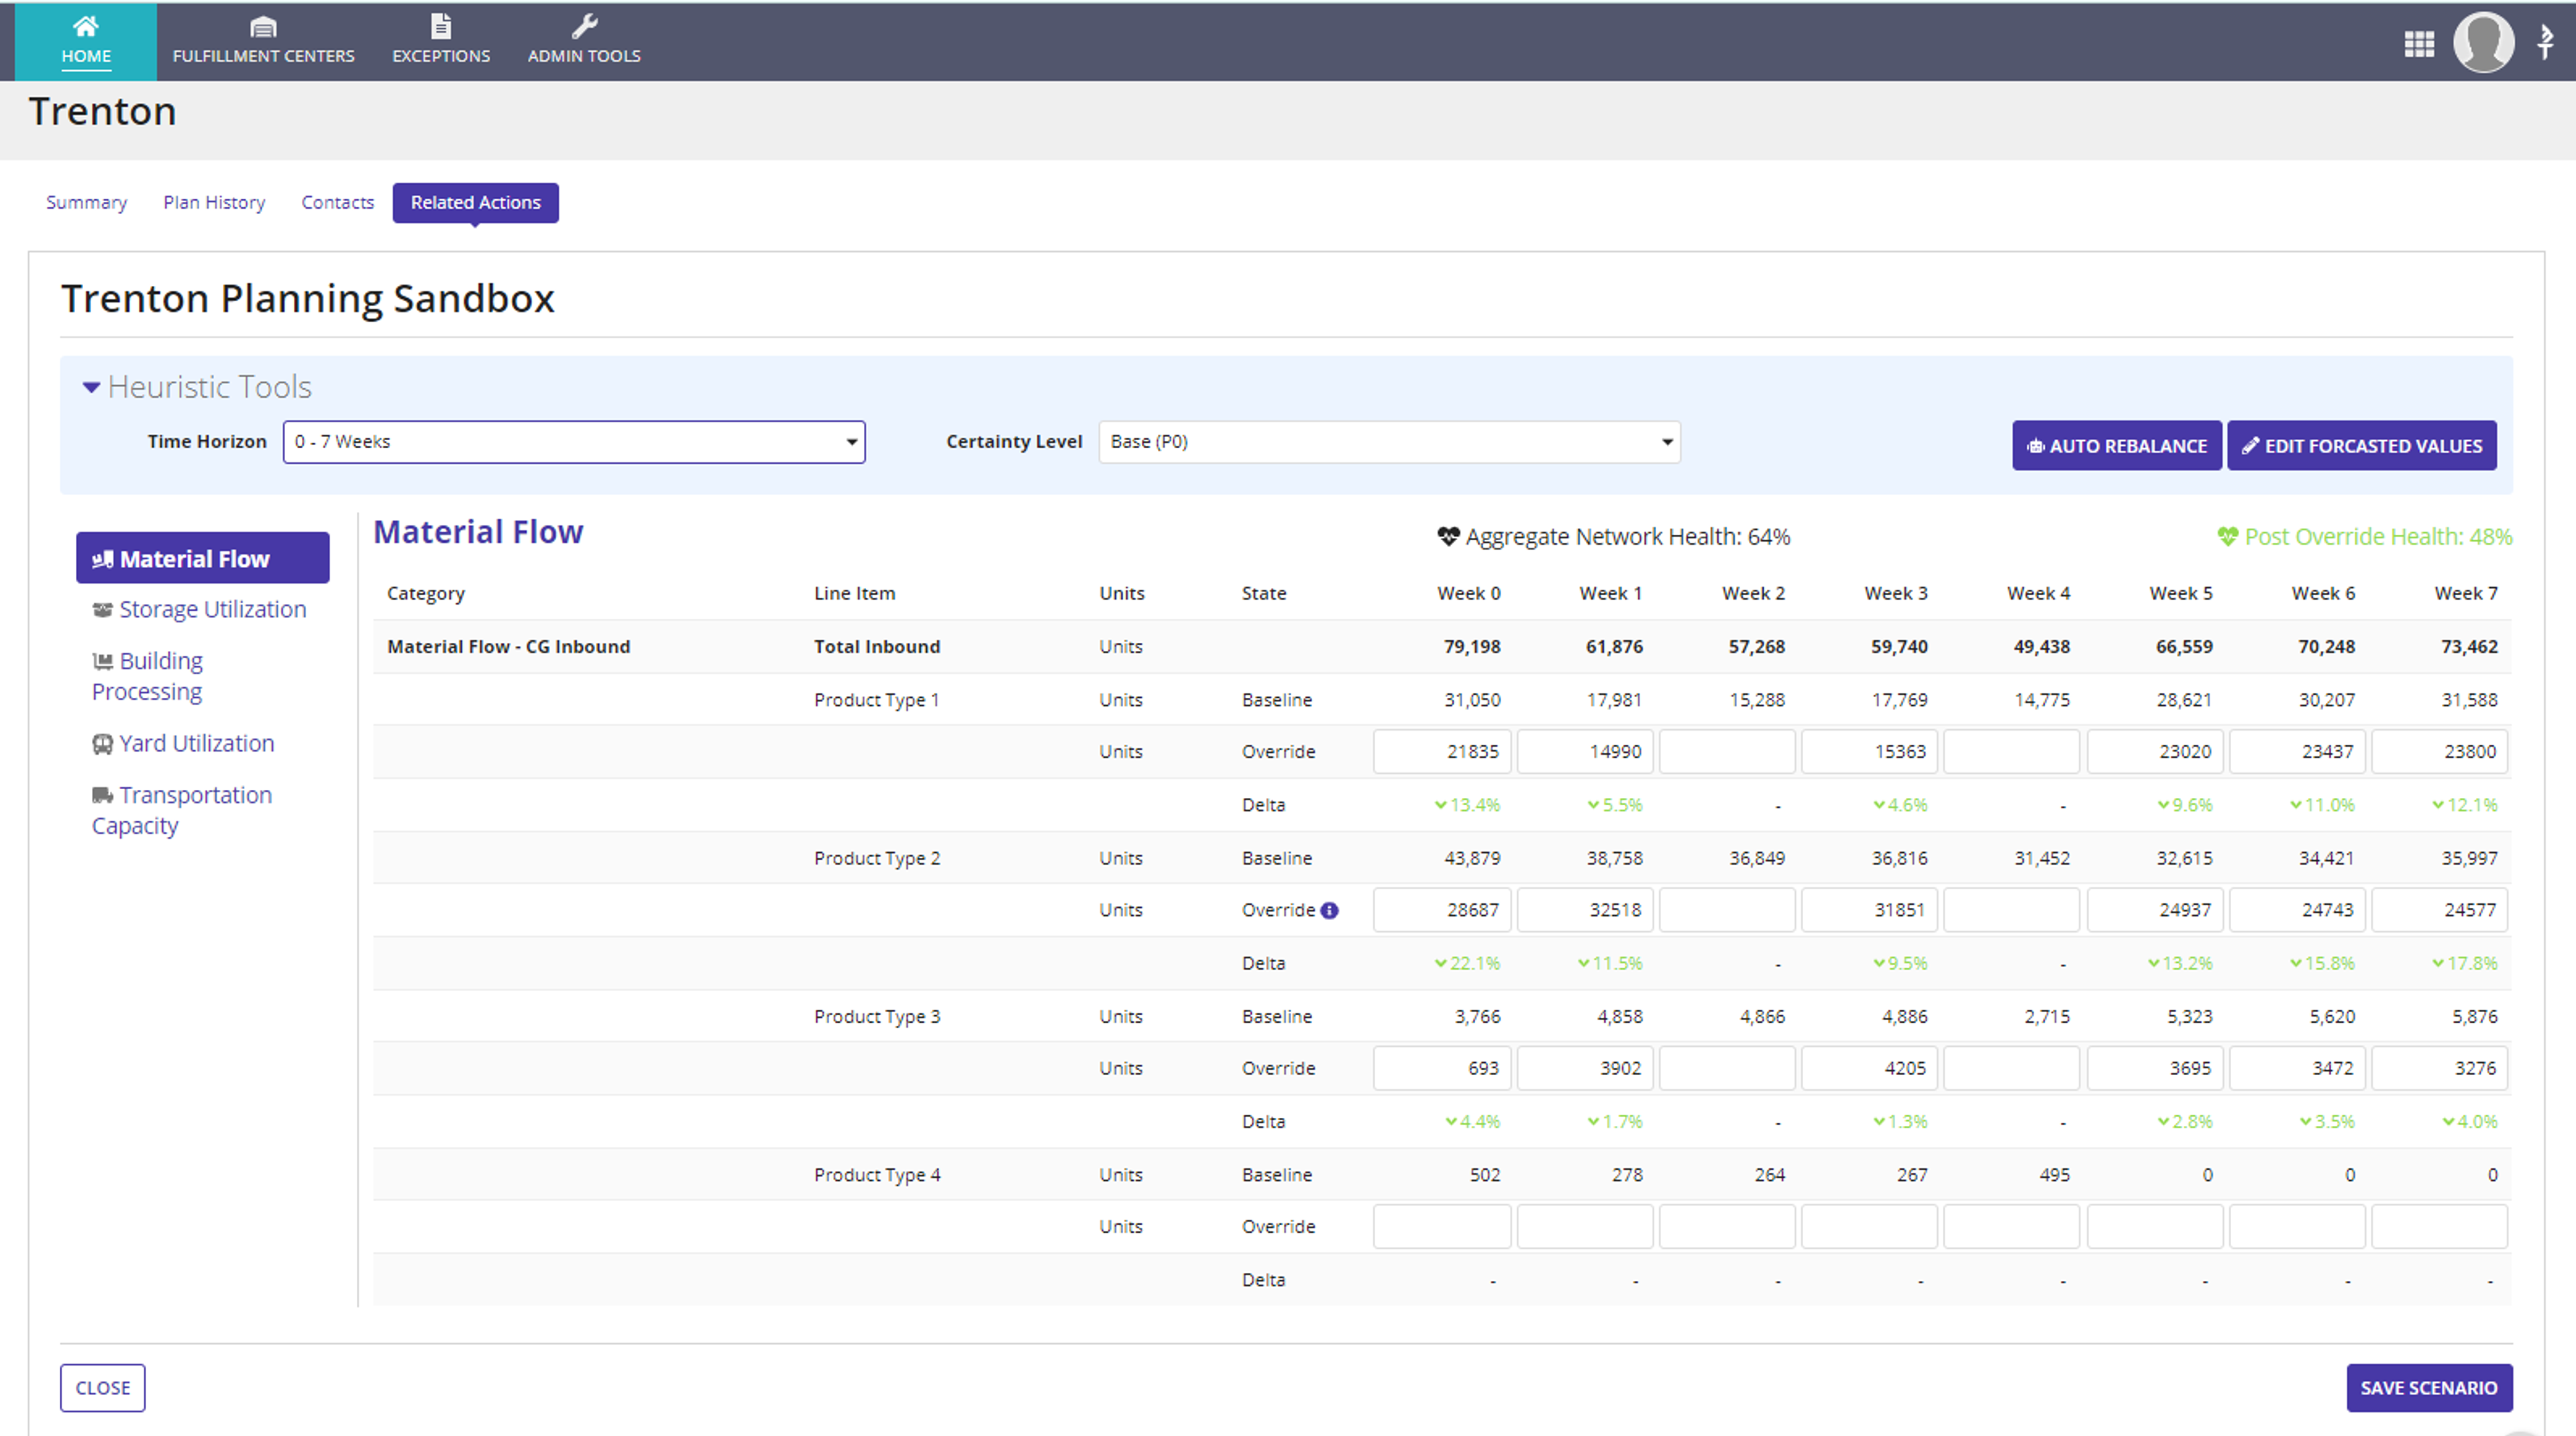Click the Trenton Planning Sandbox heading

click(x=307, y=298)
